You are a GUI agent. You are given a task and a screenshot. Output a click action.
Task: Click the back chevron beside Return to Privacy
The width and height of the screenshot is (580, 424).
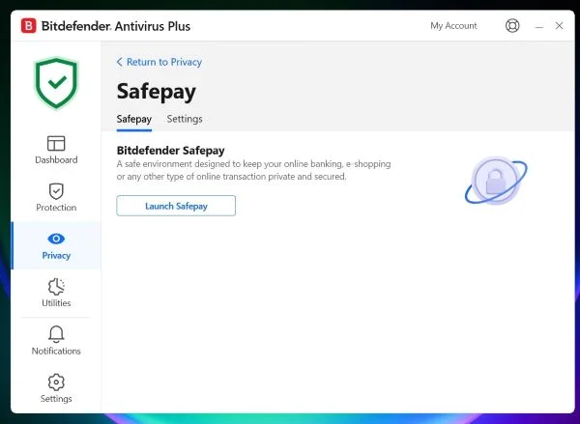pos(120,62)
